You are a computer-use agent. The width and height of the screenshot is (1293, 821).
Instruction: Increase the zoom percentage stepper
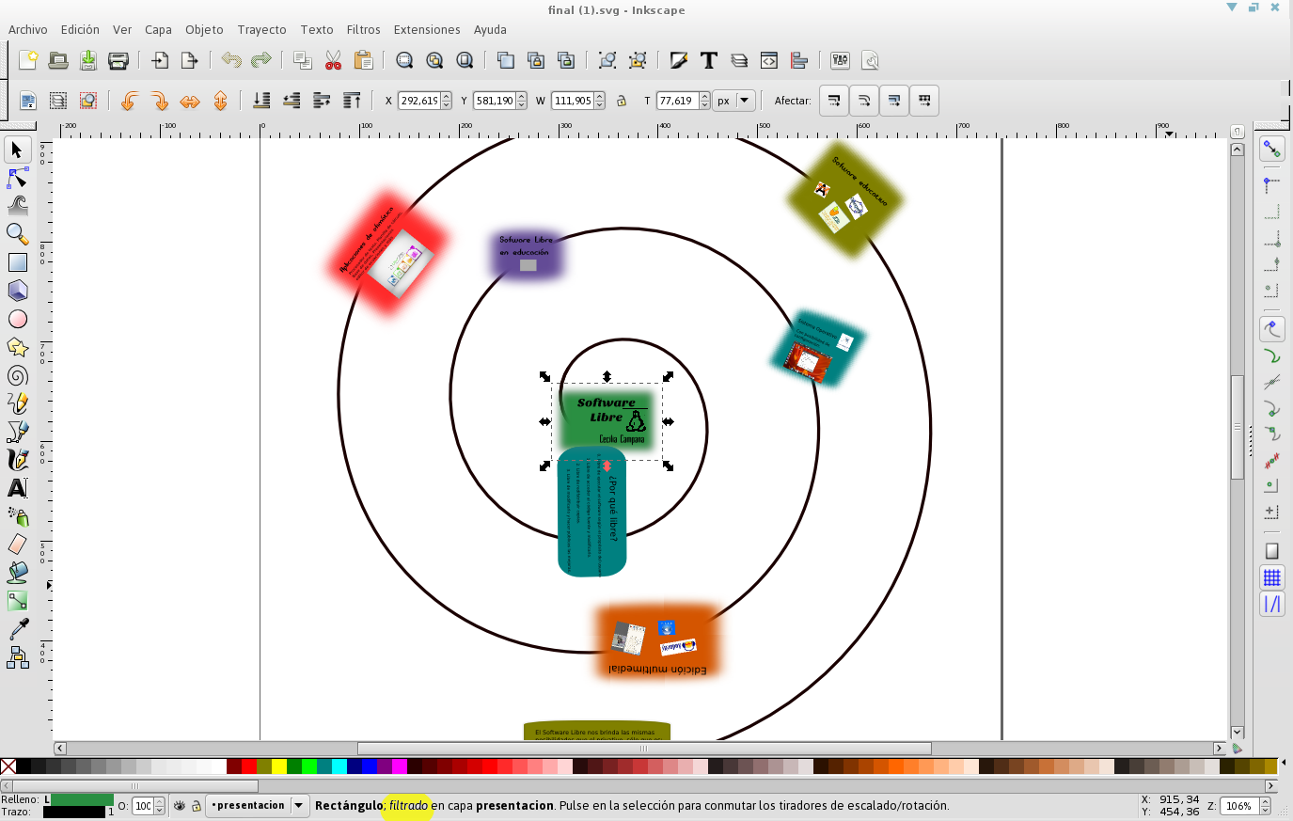point(1265,801)
